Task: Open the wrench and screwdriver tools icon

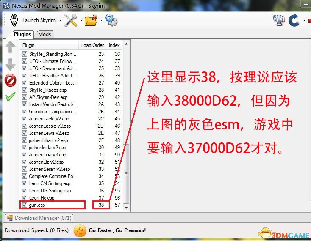Action: click(71, 20)
